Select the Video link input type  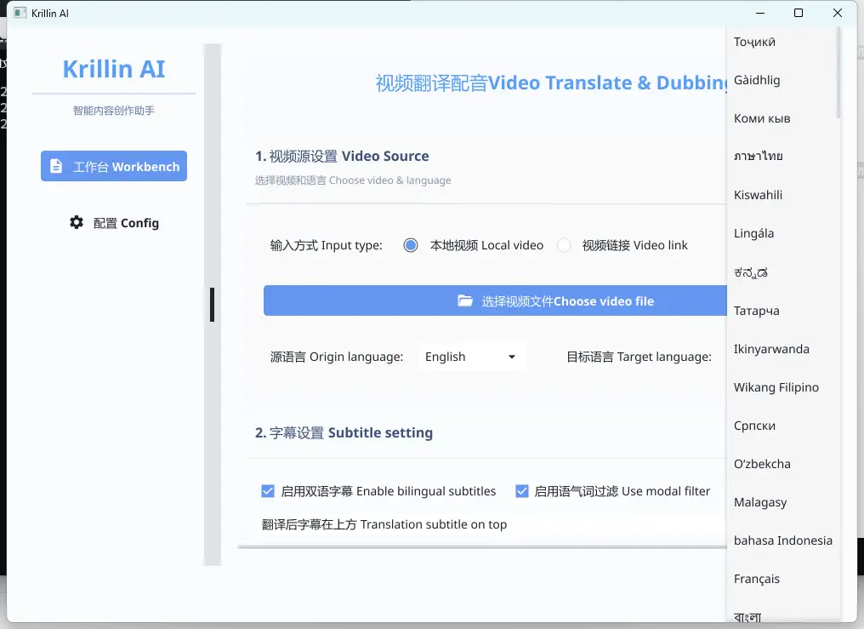coord(564,245)
